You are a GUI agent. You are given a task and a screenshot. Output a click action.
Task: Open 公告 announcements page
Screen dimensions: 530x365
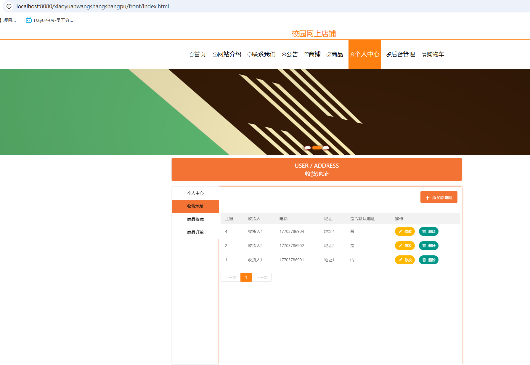click(x=290, y=54)
